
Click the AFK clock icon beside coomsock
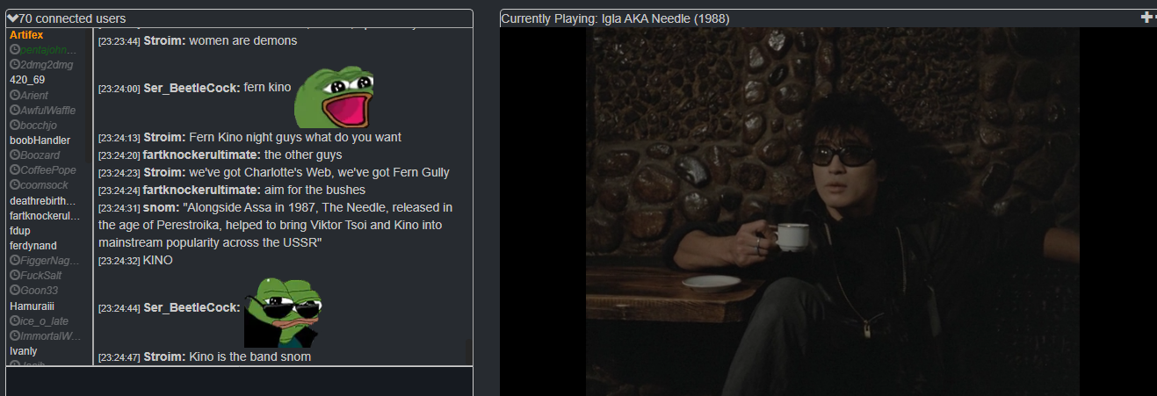point(15,185)
